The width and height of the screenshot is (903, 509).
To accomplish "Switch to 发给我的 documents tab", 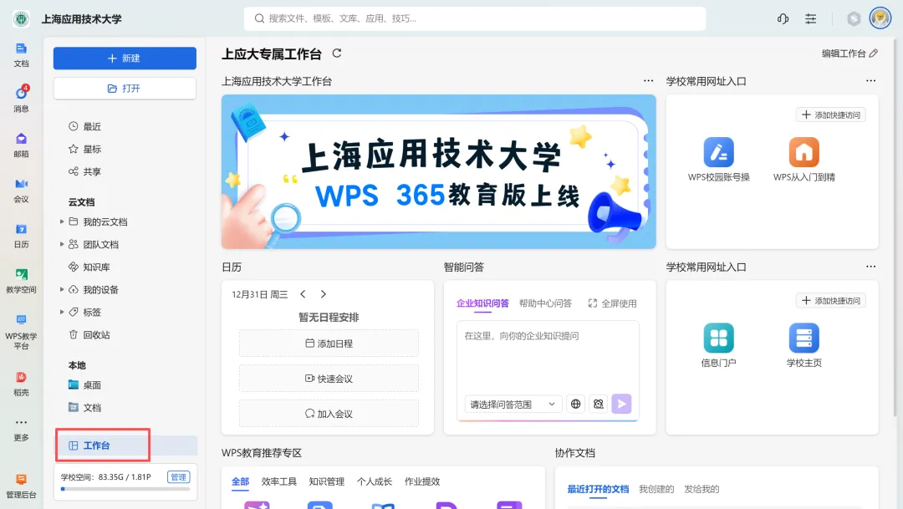I will (x=701, y=489).
